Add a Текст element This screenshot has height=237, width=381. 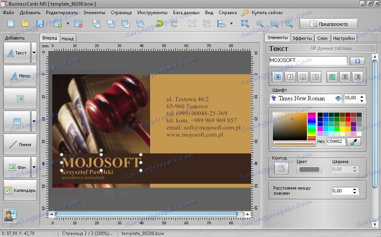coord(17,53)
